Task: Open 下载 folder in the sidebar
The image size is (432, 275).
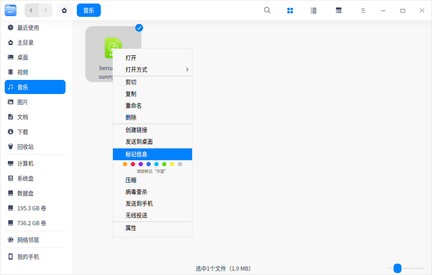Action: [x=23, y=132]
